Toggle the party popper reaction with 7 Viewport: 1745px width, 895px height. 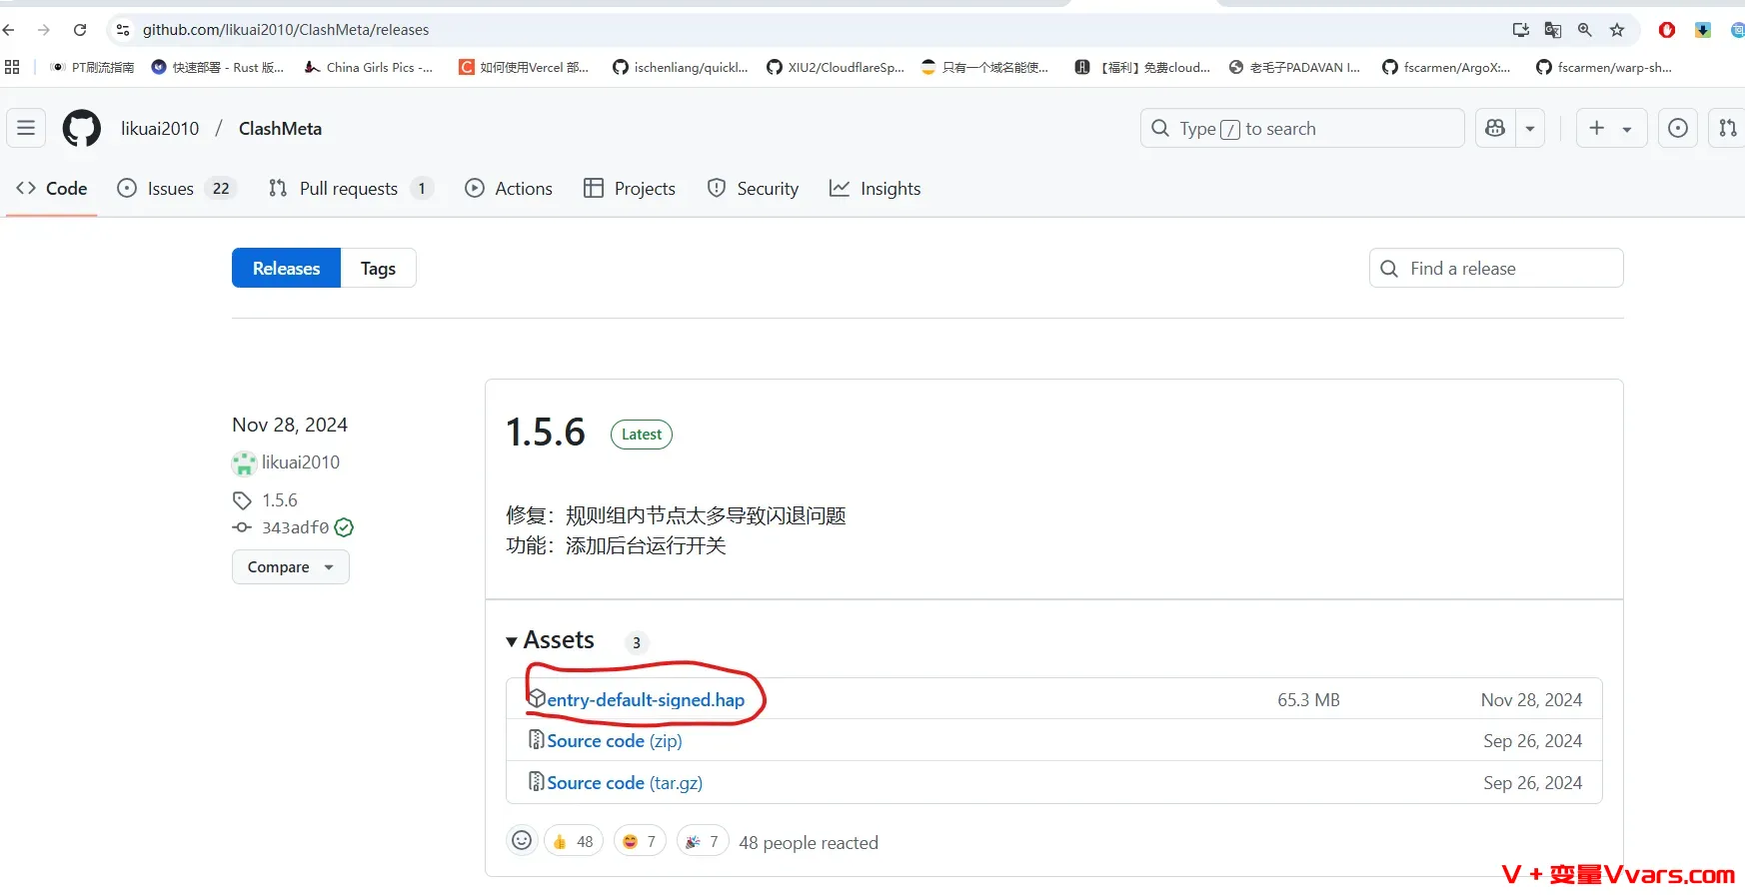pos(703,841)
